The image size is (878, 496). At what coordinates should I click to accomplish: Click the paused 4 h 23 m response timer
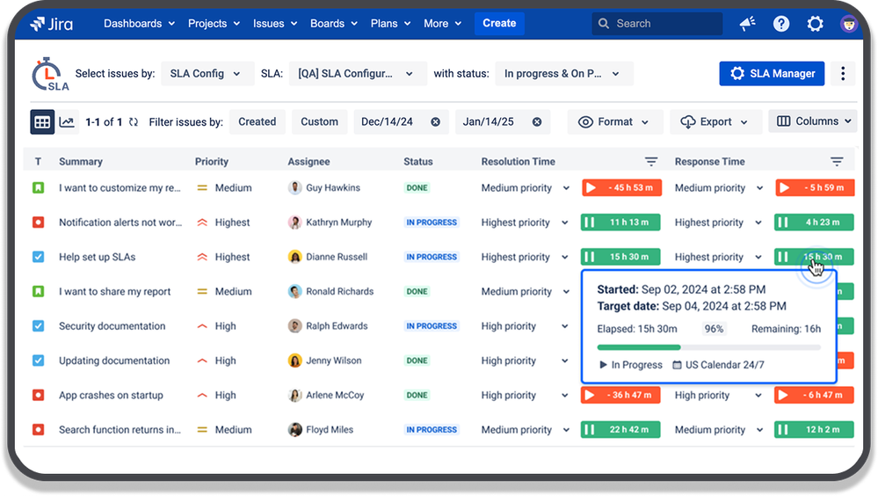tap(814, 222)
